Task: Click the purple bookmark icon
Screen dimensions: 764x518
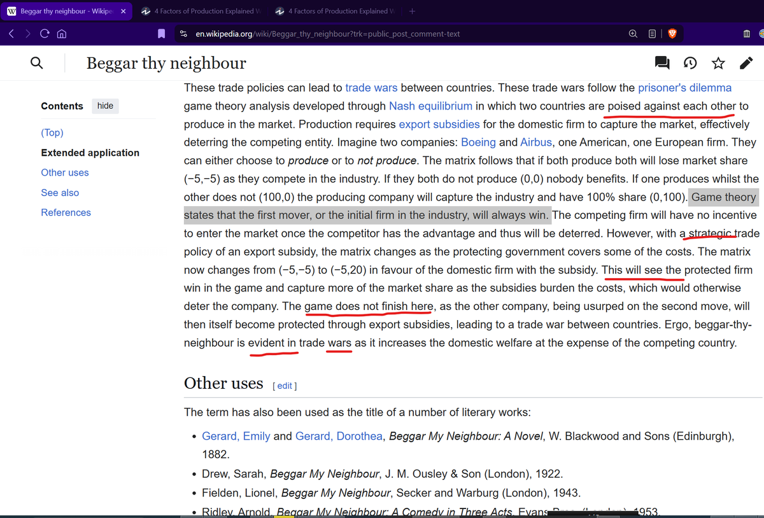Action: (x=162, y=34)
